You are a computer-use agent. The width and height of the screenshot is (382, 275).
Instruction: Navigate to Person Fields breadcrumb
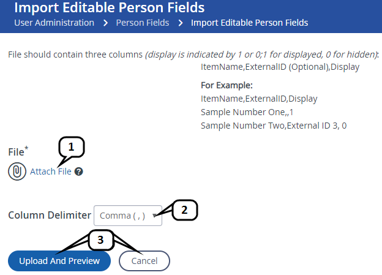pyautogui.click(x=141, y=23)
